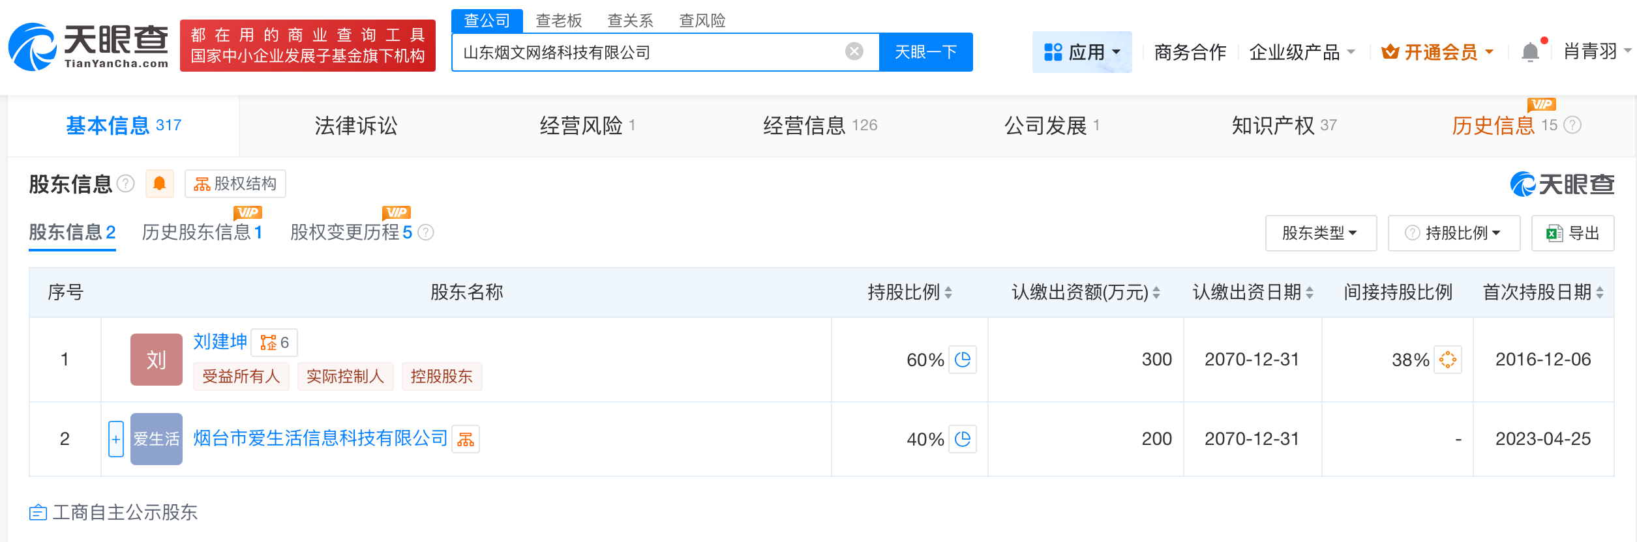
Task: Expand row 2 with plus button
Action: [115, 439]
